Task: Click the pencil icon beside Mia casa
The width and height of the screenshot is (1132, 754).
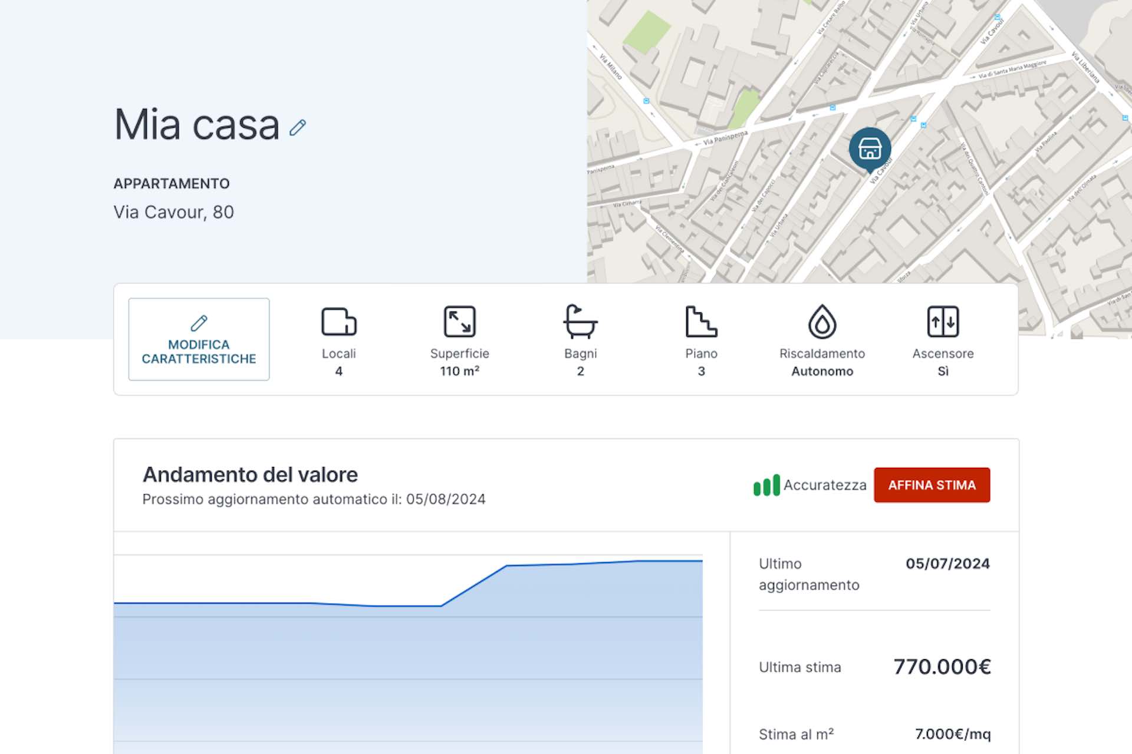Action: [298, 127]
